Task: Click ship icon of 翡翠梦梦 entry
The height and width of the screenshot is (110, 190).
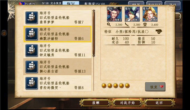Action: pyautogui.click(x=31, y=18)
